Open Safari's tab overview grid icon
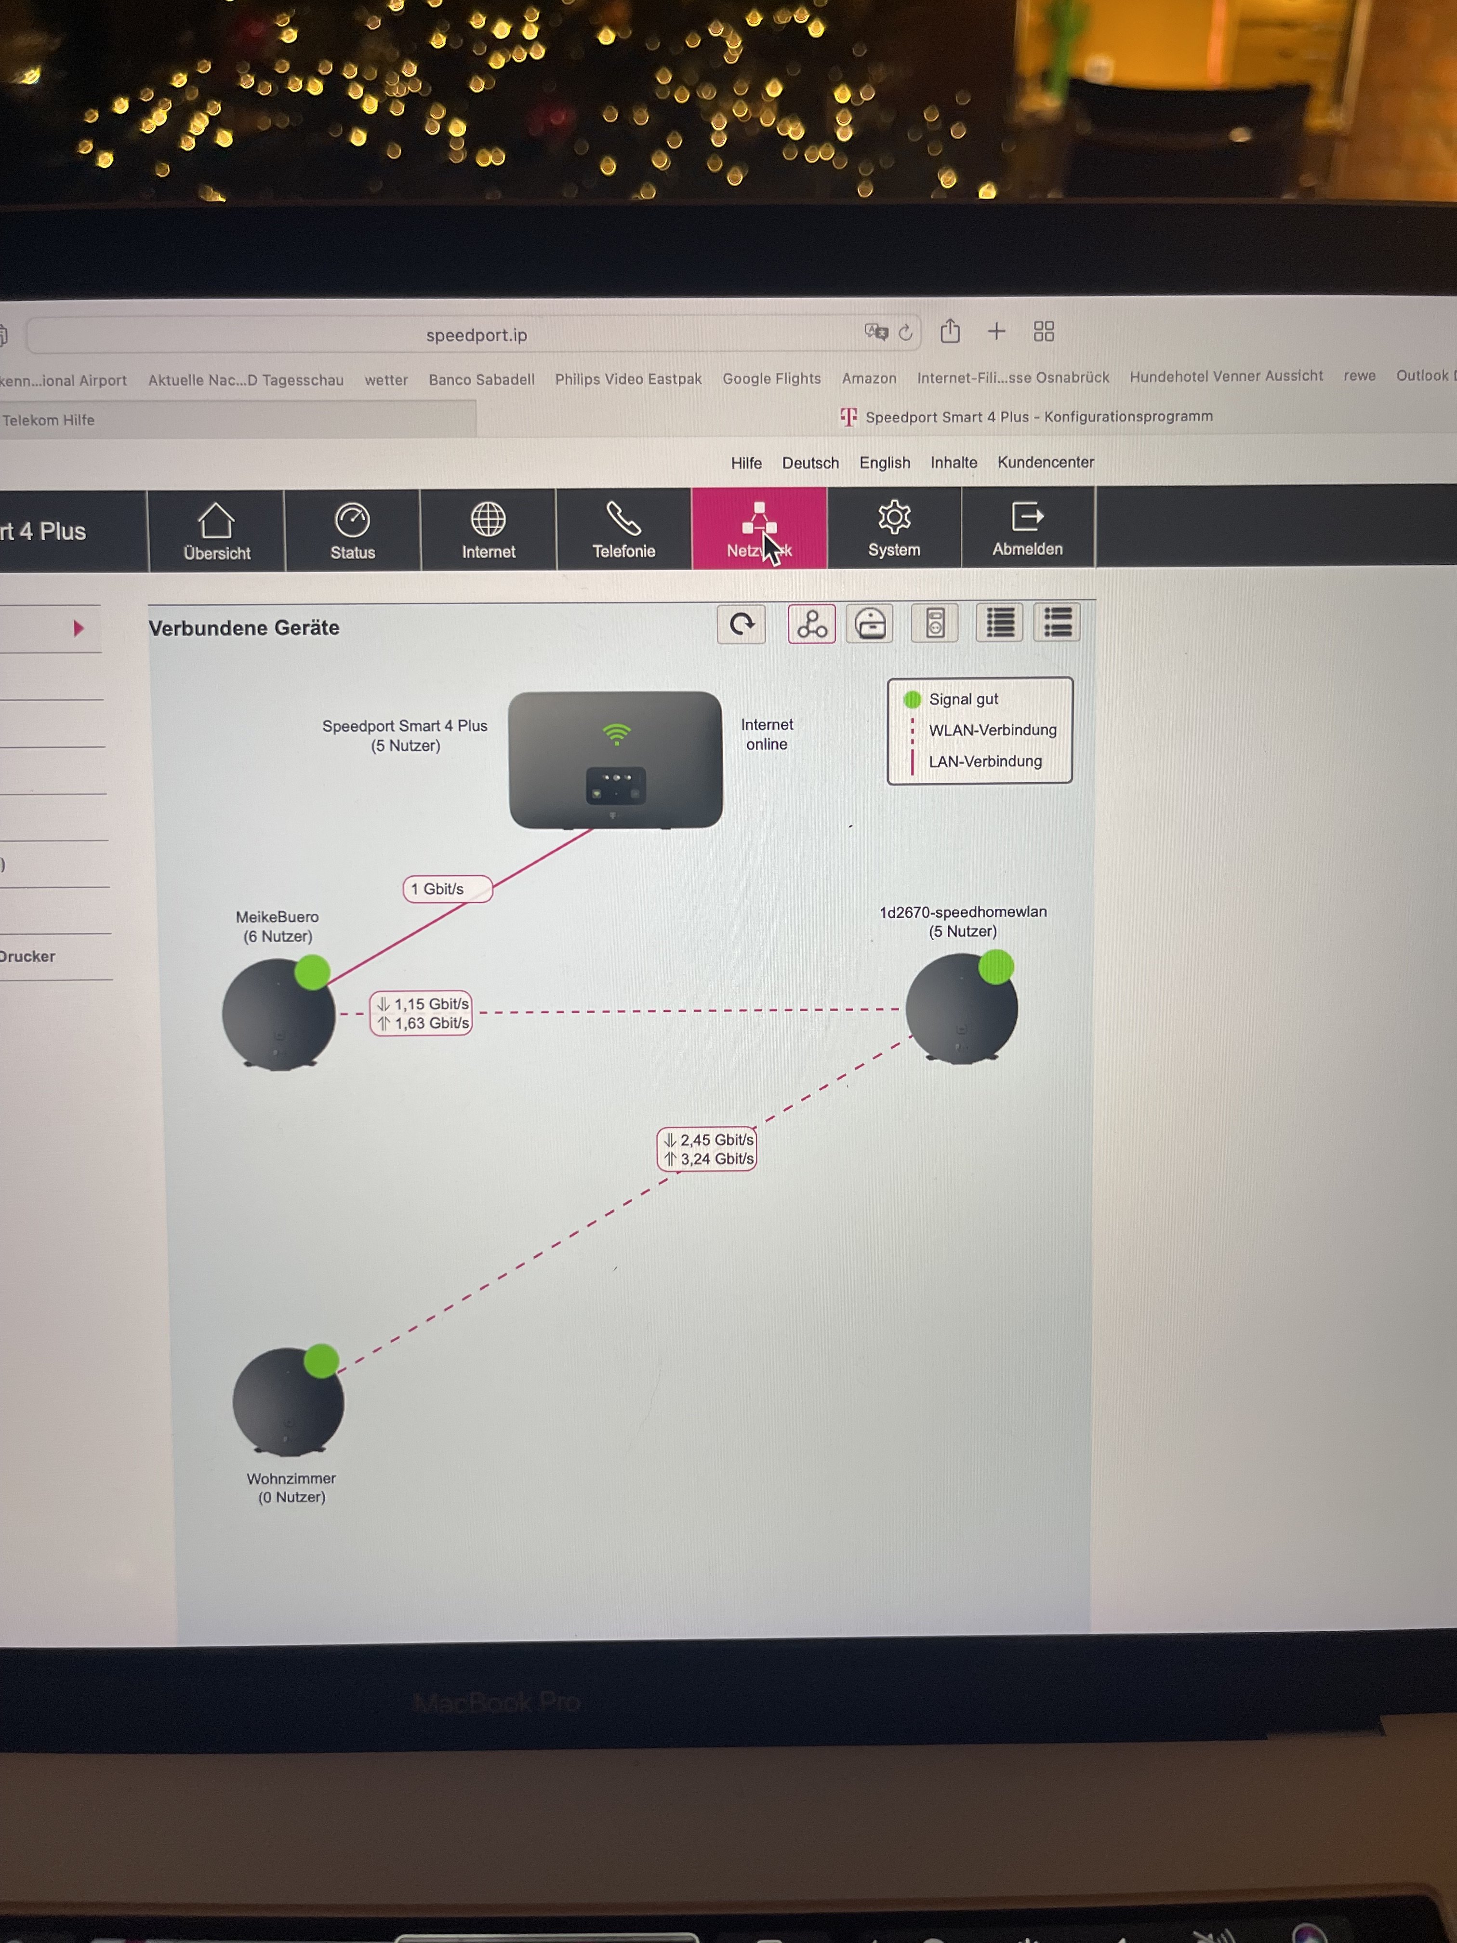Image resolution: width=1457 pixels, height=1943 pixels. [1043, 331]
